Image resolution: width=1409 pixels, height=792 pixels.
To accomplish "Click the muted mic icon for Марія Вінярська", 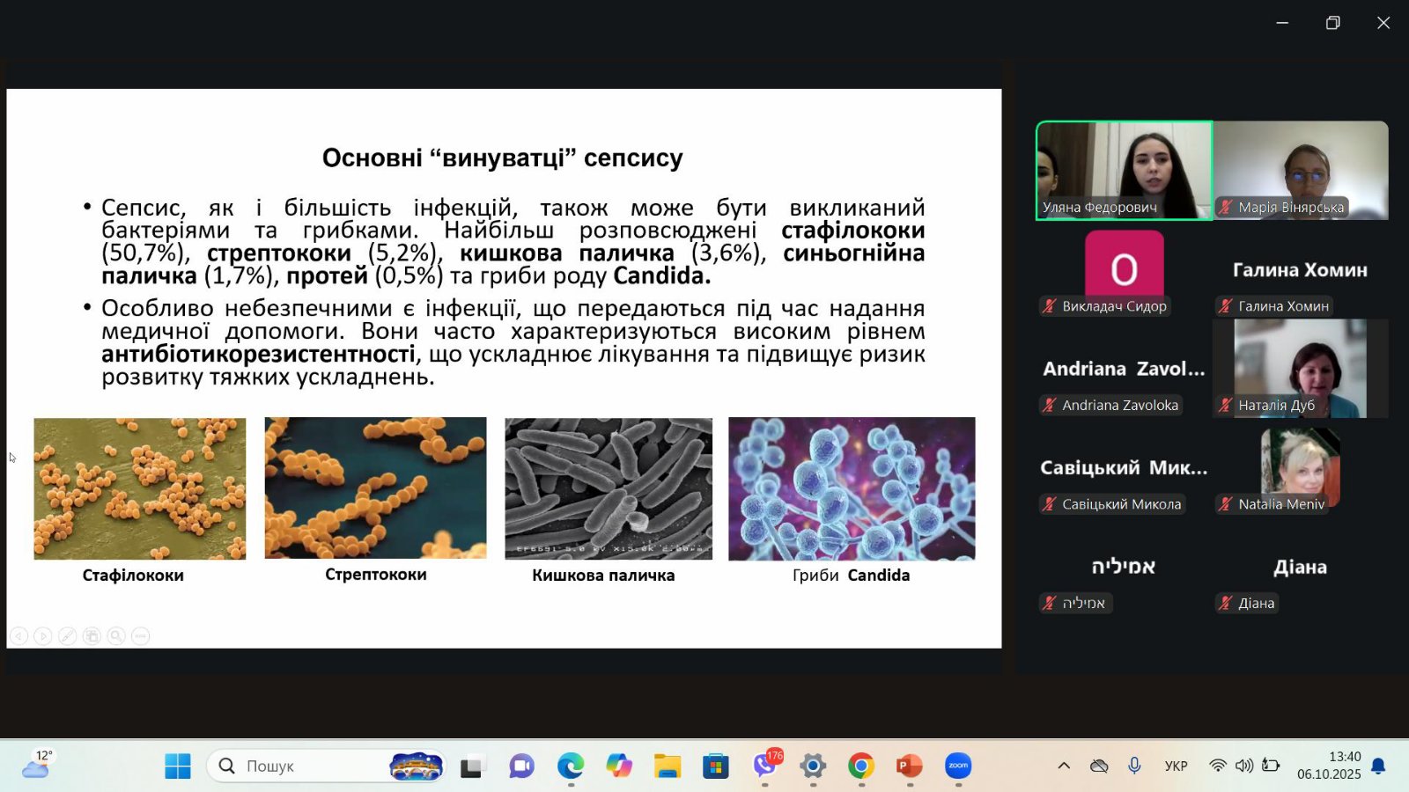I will 1225,208.
